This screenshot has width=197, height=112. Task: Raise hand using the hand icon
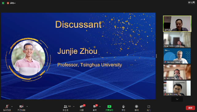pos(123,106)
